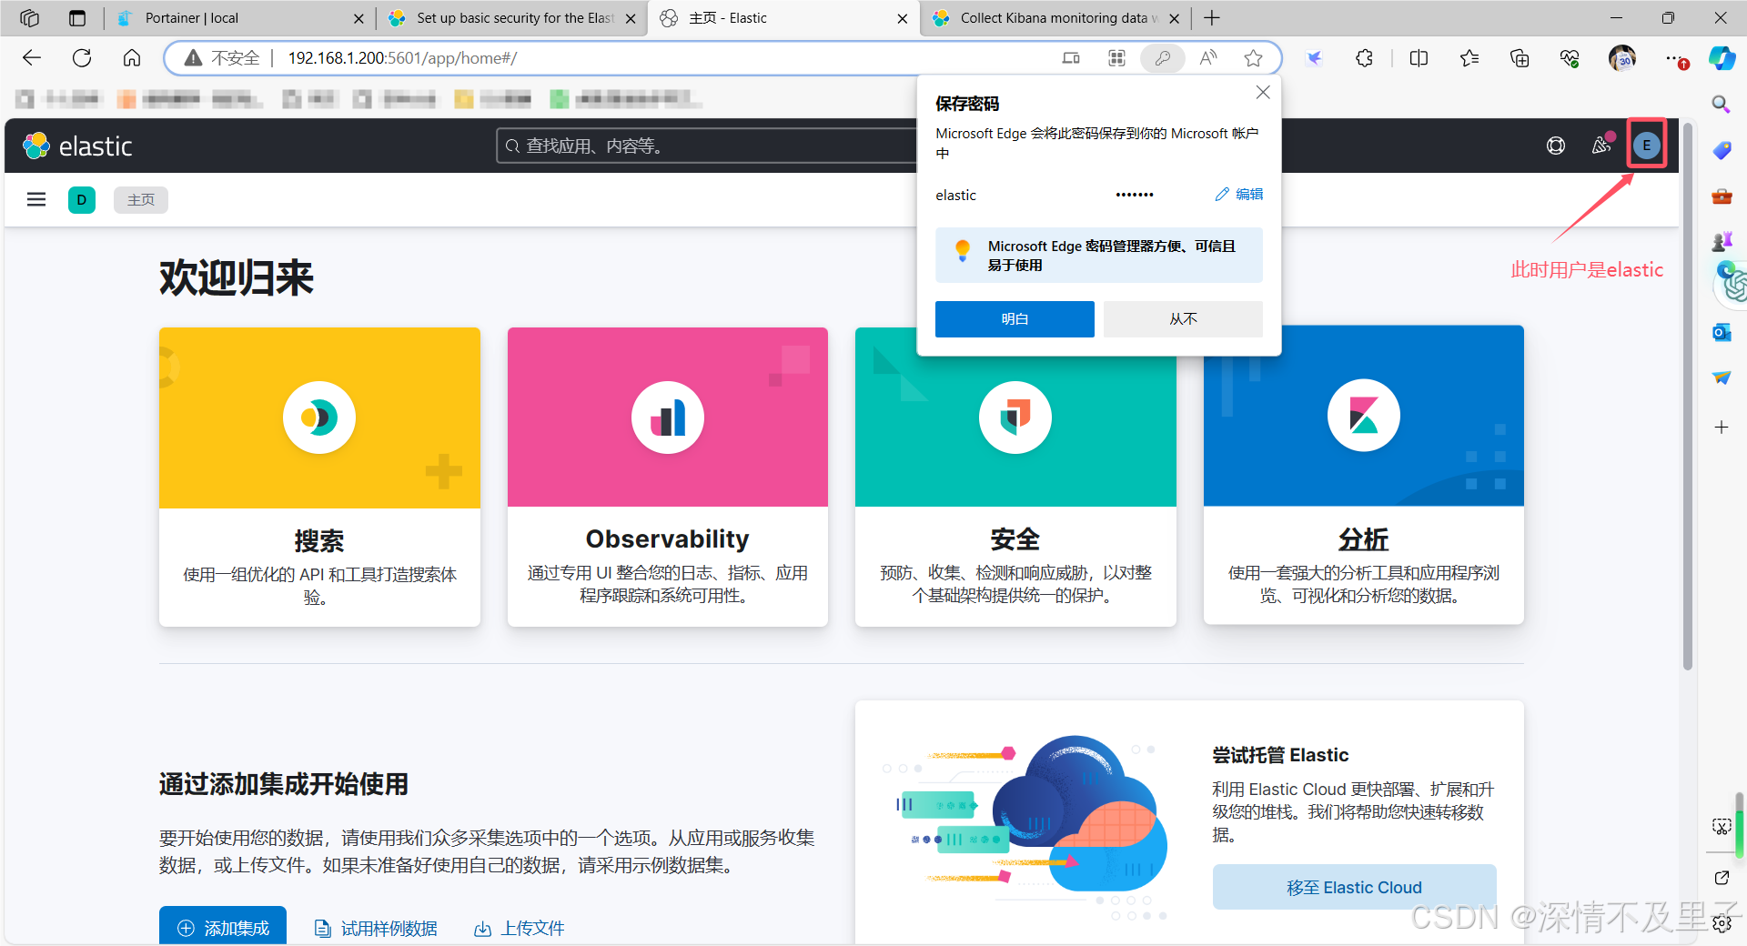This screenshot has height=946, width=1747.
Task: Click the 试用样例数据 link
Action: tap(376, 928)
